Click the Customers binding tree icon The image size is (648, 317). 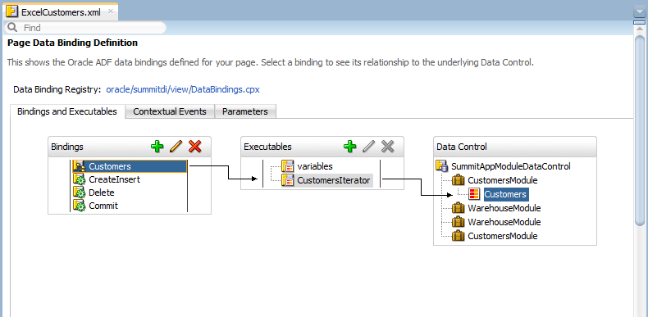point(80,166)
